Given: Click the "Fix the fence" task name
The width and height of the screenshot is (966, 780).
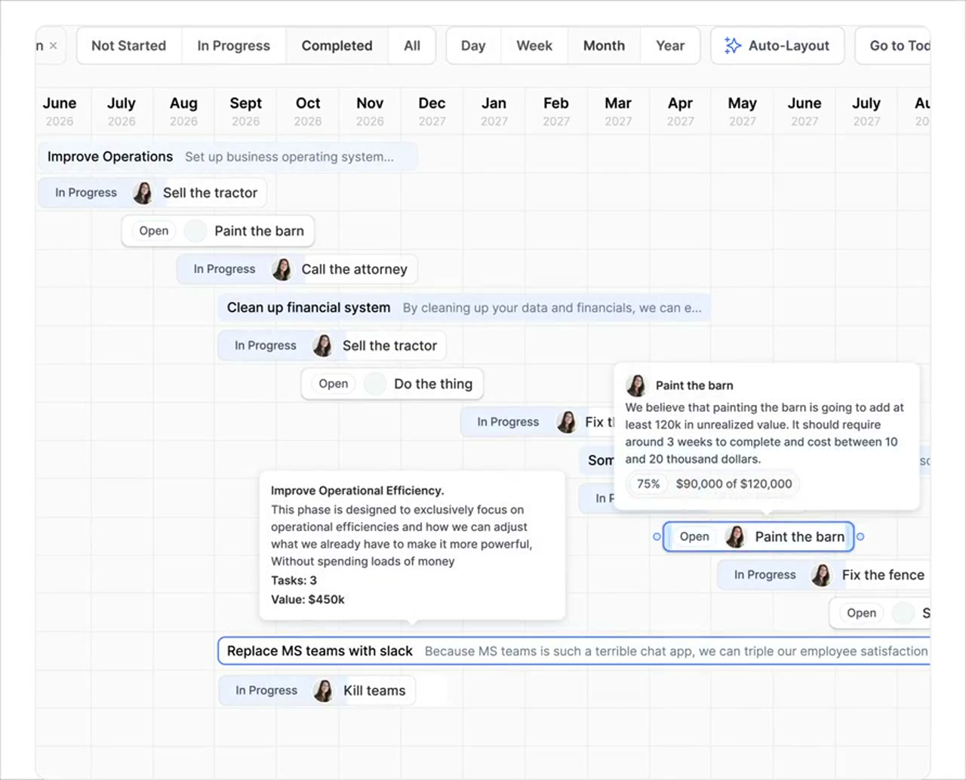Looking at the screenshot, I should [x=883, y=575].
